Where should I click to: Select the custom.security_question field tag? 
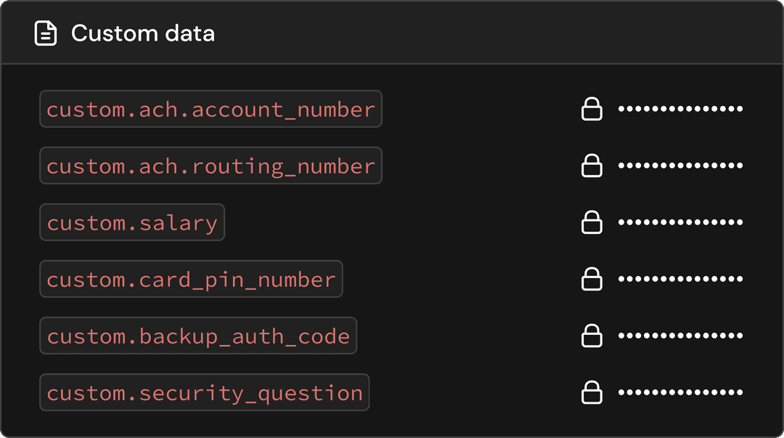[x=205, y=392]
